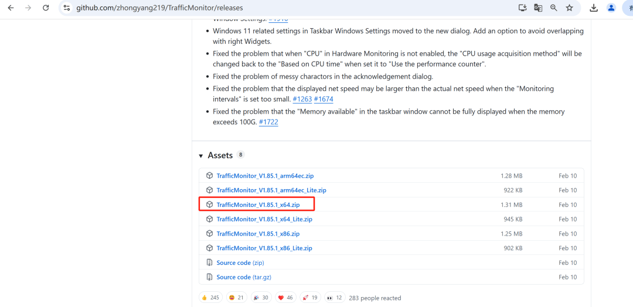This screenshot has height=307, width=633.
Task: Click the install app icon in address bar
Action: pyautogui.click(x=523, y=8)
